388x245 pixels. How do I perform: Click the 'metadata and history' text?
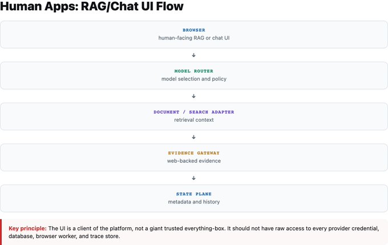(194, 202)
